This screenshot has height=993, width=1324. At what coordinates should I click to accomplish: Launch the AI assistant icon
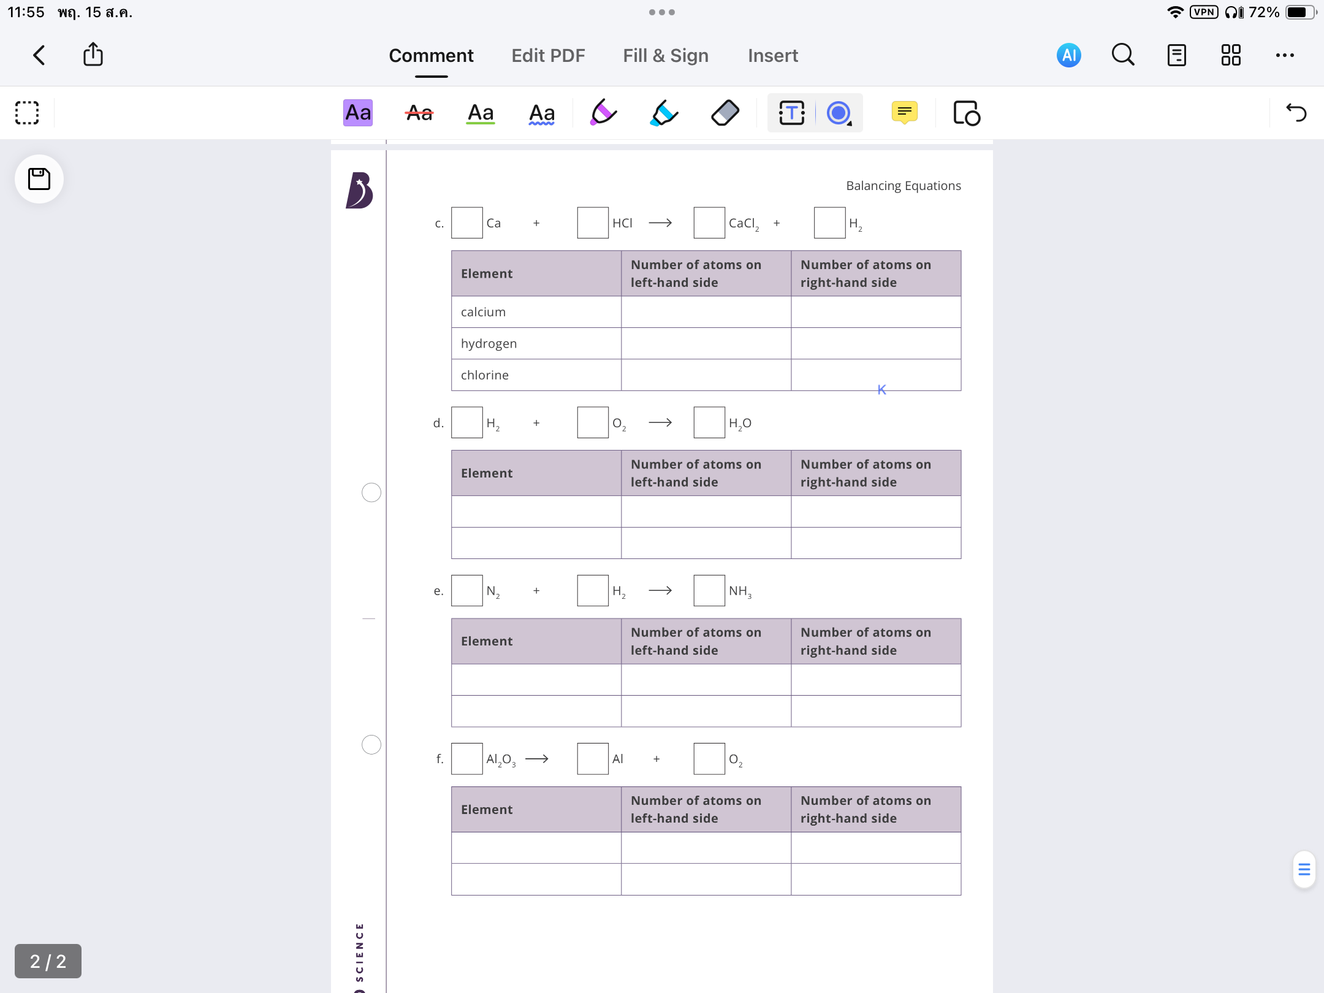point(1068,55)
